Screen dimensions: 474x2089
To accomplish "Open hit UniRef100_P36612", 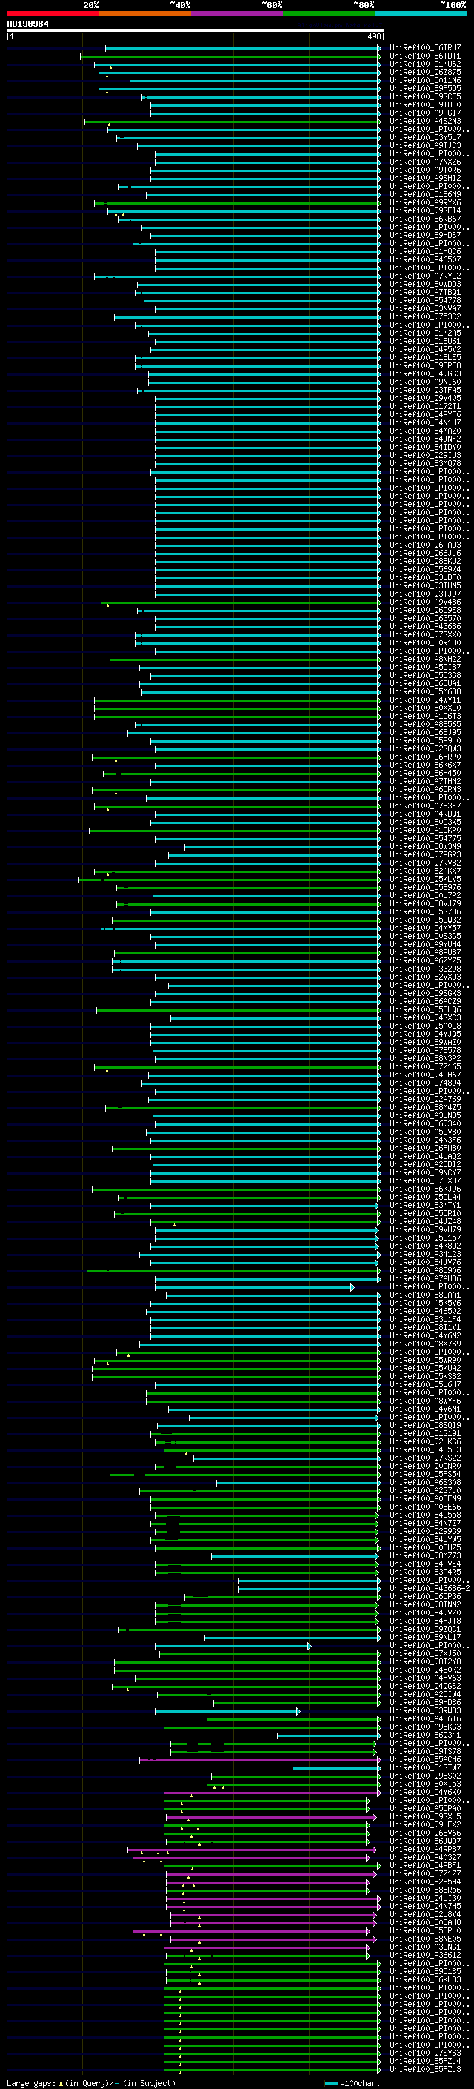I will 424,1955.
